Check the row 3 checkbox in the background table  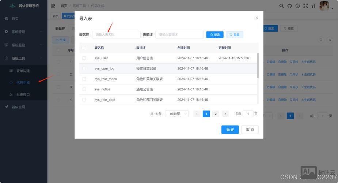coord(58,87)
